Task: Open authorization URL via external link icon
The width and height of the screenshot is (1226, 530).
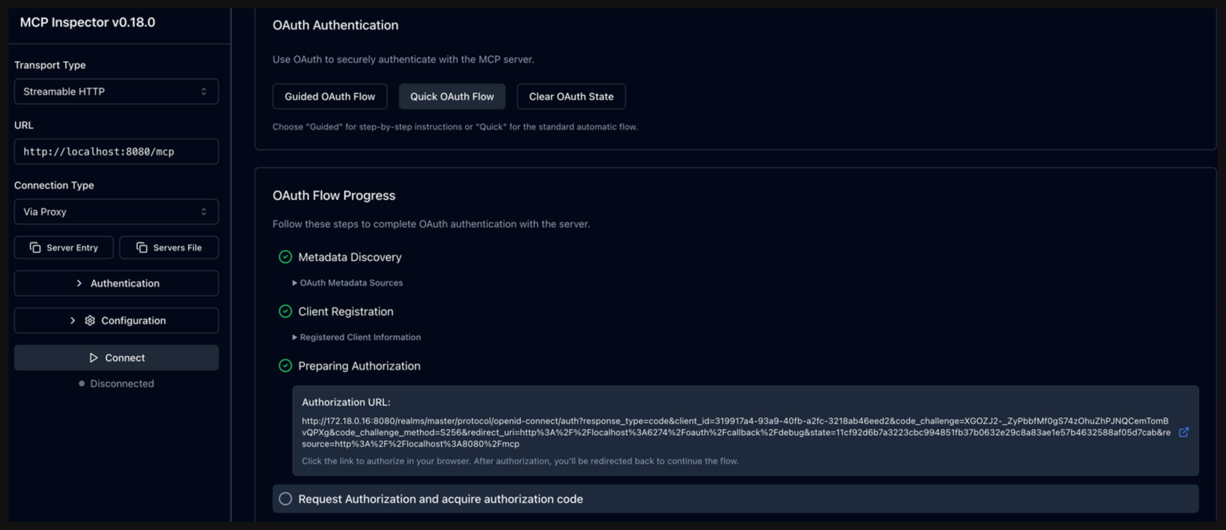Action: (1184, 433)
